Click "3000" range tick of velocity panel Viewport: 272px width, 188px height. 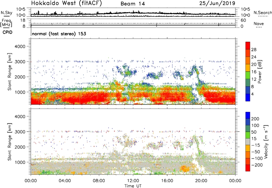pyautogui.click(x=20, y=132)
